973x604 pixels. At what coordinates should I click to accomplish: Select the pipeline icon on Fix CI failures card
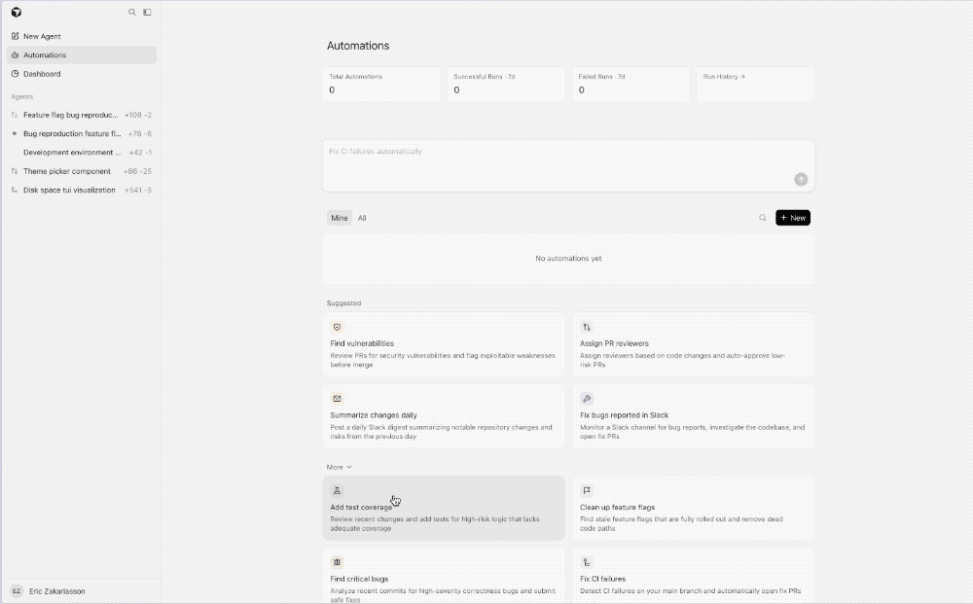[587, 562]
